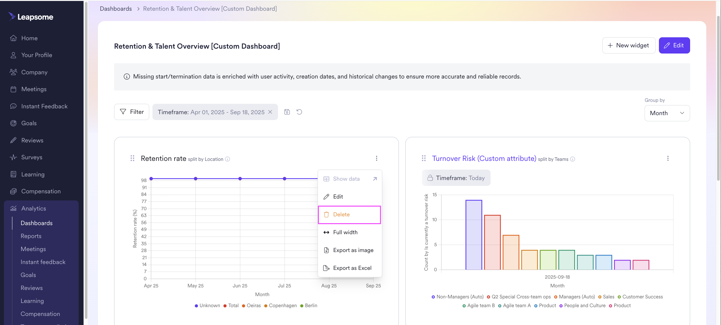Toggle Berlin series in Retention legend

(x=308, y=306)
